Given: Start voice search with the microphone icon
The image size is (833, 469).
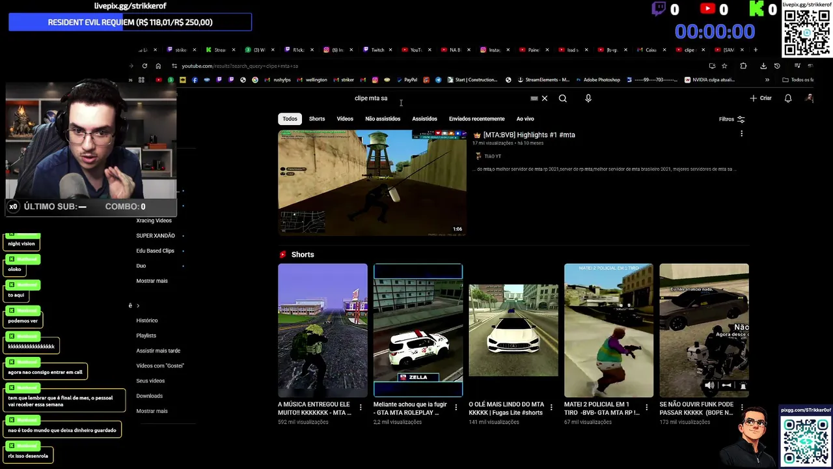Looking at the screenshot, I should 588,98.
